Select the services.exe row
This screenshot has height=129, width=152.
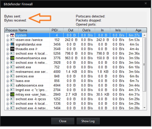click(73, 76)
